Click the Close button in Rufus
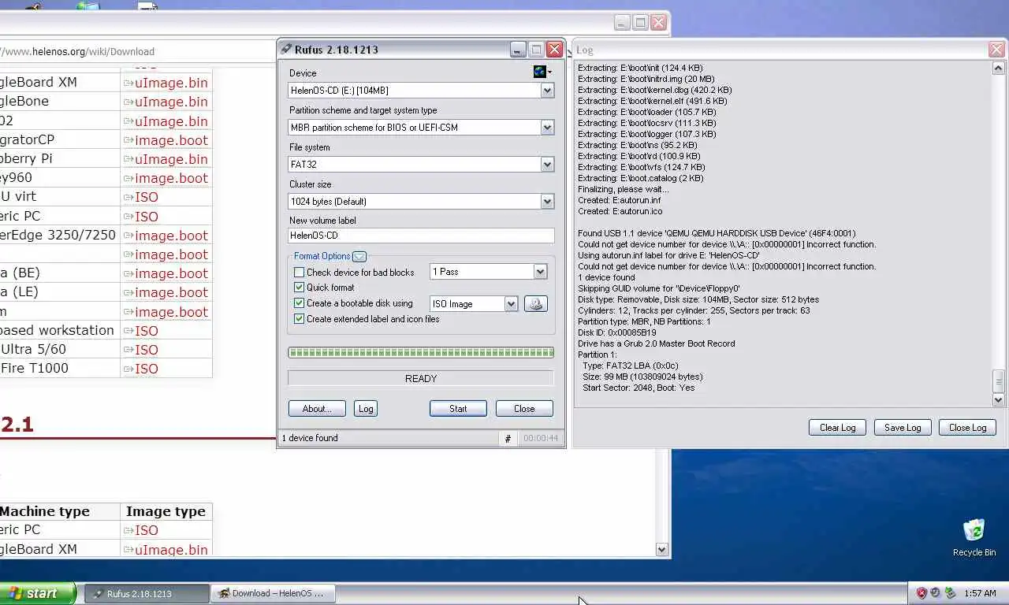1009x605 pixels. click(524, 409)
